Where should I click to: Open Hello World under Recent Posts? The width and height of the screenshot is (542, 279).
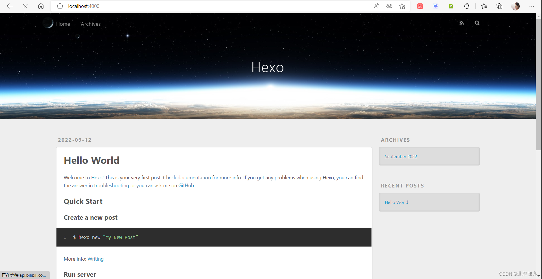[x=396, y=202]
